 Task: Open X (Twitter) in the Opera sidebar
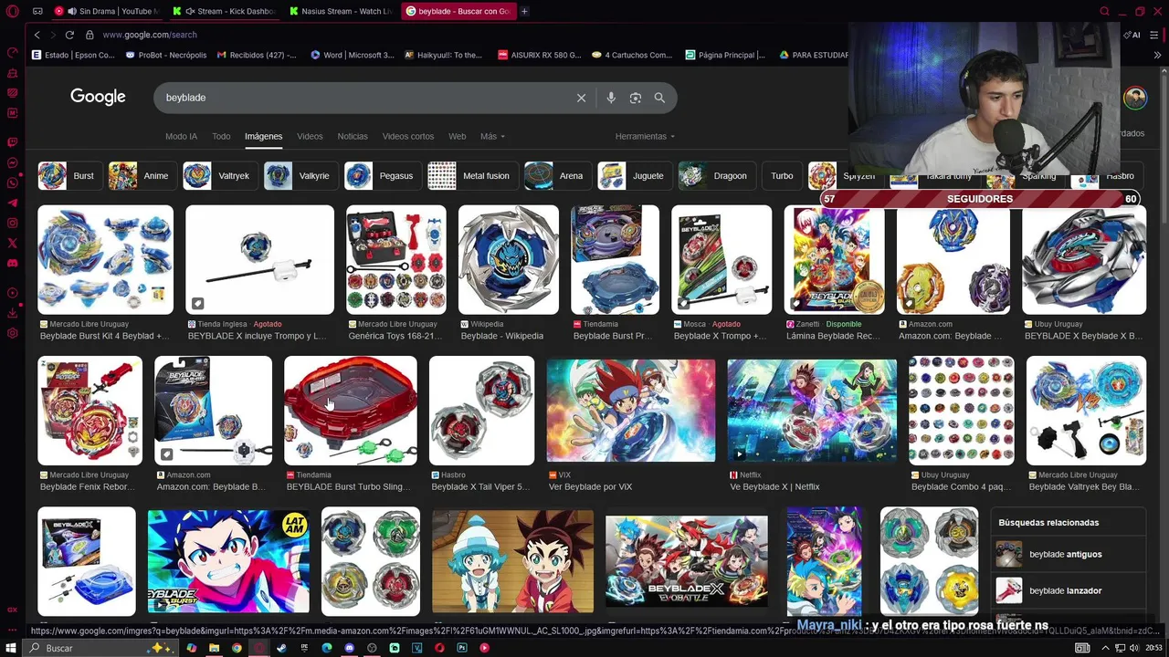click(x=13, y=243)
